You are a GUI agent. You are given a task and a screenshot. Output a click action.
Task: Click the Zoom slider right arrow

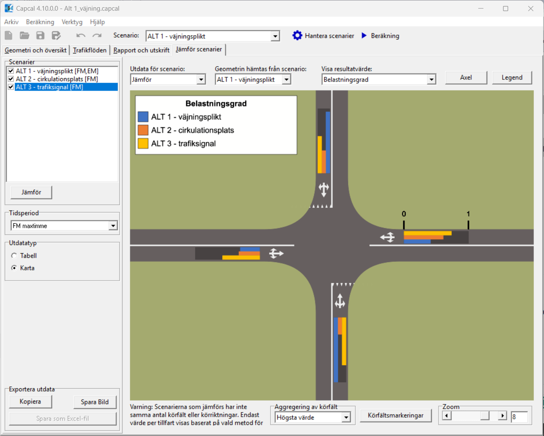click(503, 416)
